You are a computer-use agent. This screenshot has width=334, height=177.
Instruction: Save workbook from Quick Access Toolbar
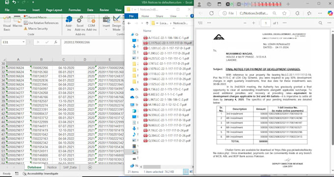click(7, 2)
